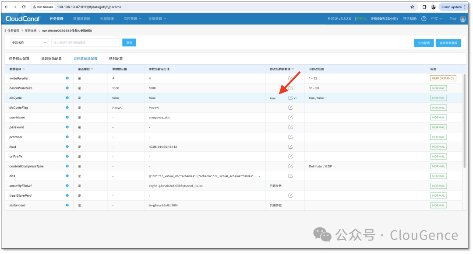Go to 任务管理 breadcrumb

coord(13,31)
